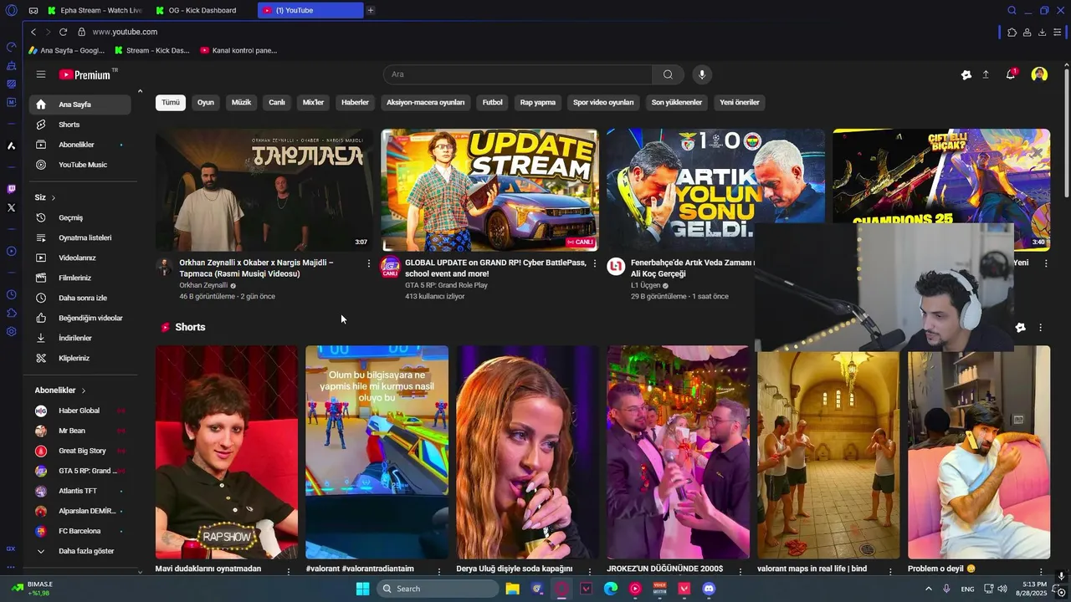Open FC Barcelona subscription
1071x602 pixels.
[x=79, y=531]
